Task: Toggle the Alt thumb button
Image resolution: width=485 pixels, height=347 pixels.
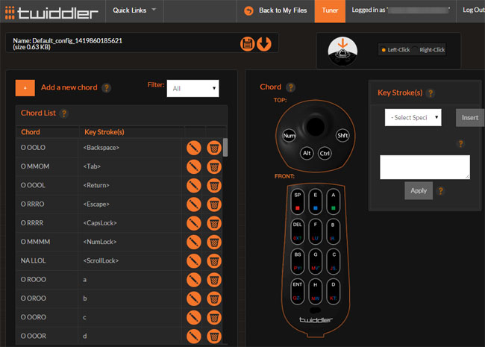Action: click(307, 154)
